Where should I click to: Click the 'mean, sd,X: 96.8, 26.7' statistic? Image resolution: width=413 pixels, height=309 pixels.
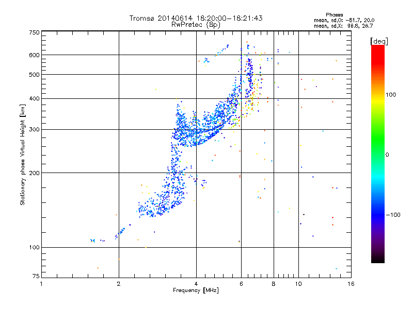tap(343, 26)
